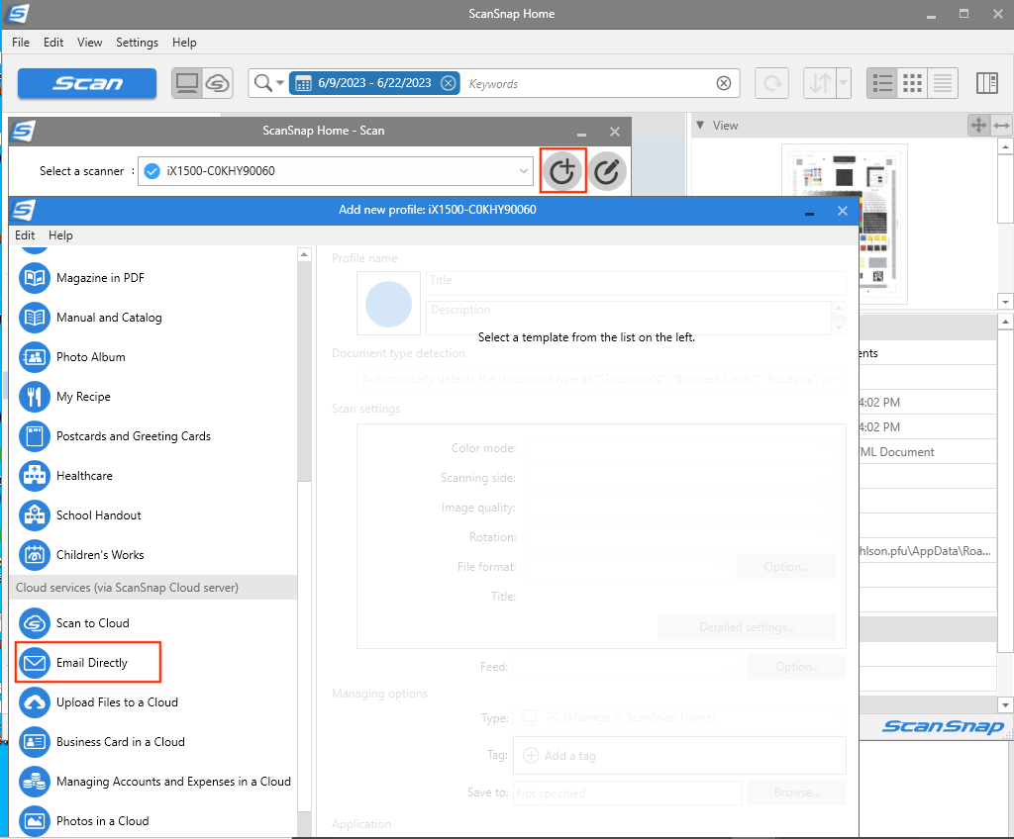Click the profile image placeholder circle
Image resolution: width=1014 pixels, height=839 pixels.
(x=388, y=304)
